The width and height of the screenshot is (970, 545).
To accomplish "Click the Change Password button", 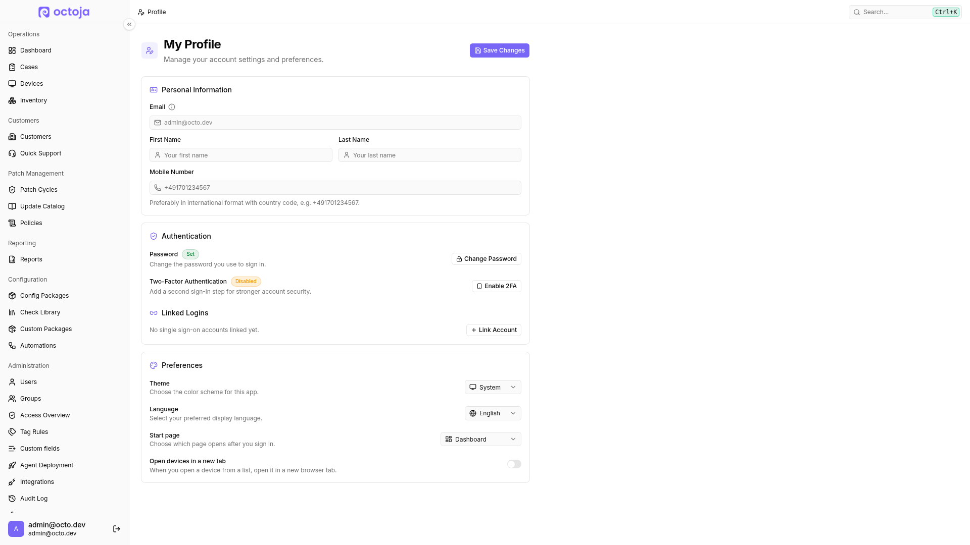I will (487, 259).
